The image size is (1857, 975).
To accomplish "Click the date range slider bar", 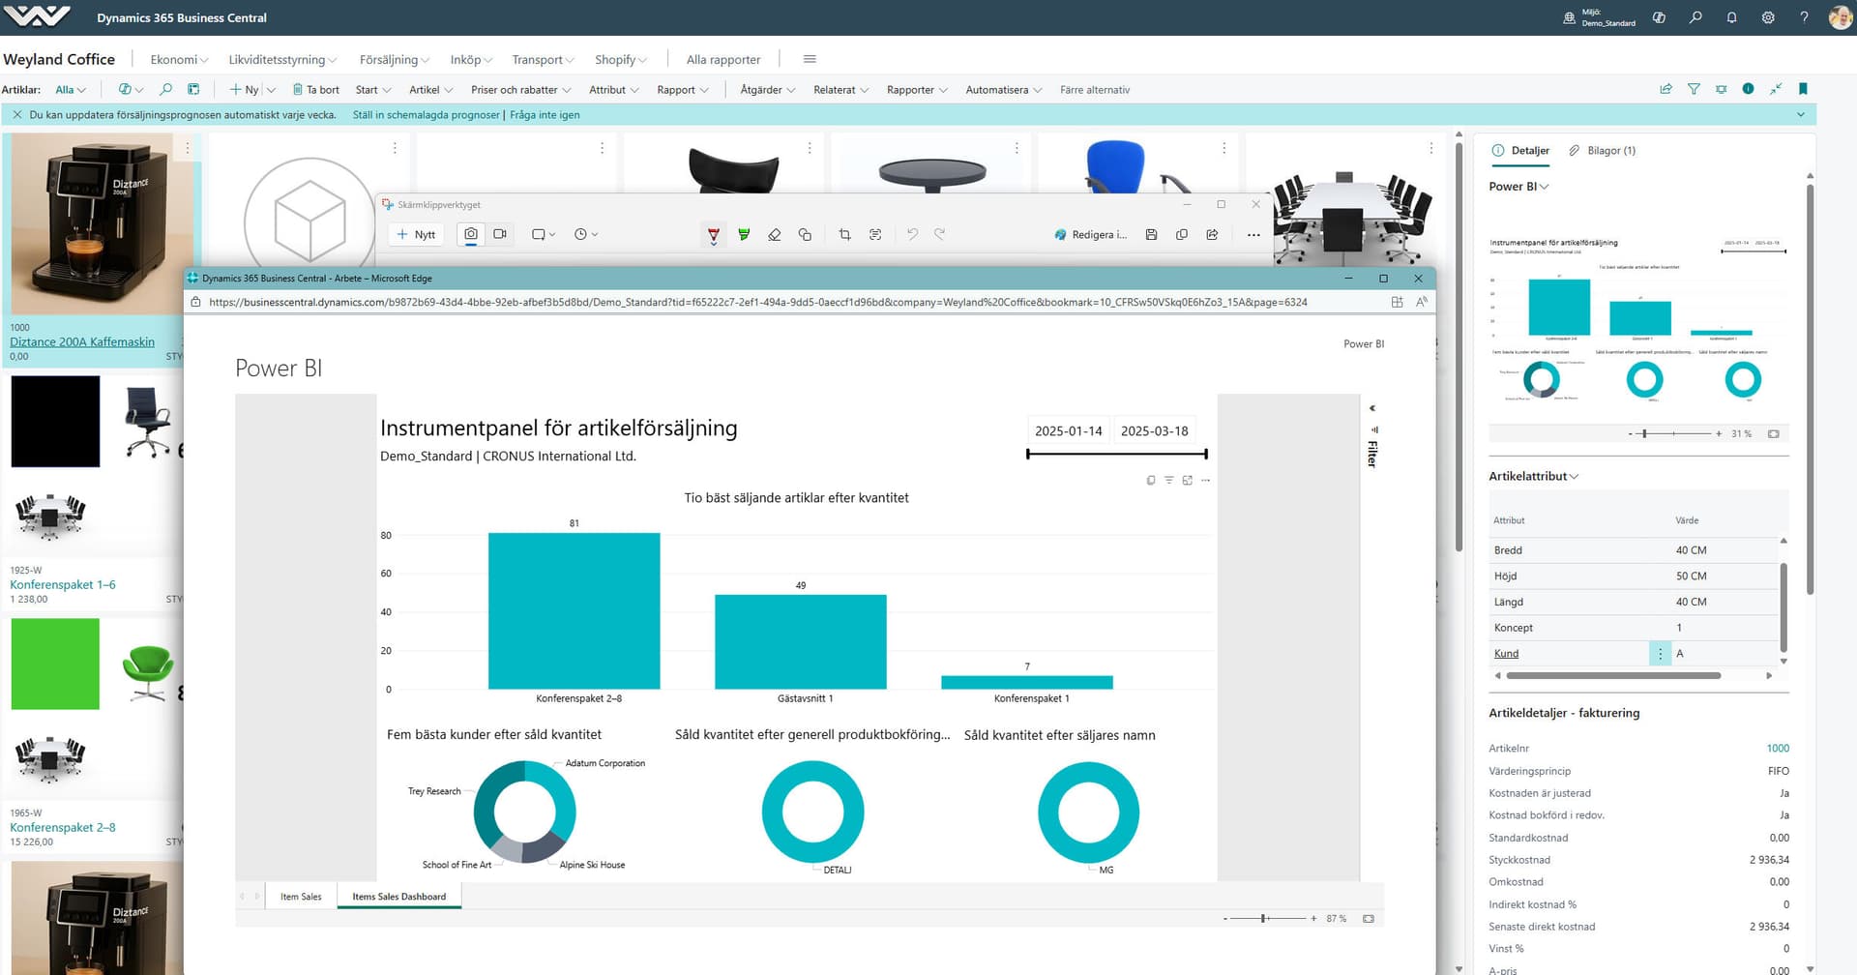I will [1117, 454].
